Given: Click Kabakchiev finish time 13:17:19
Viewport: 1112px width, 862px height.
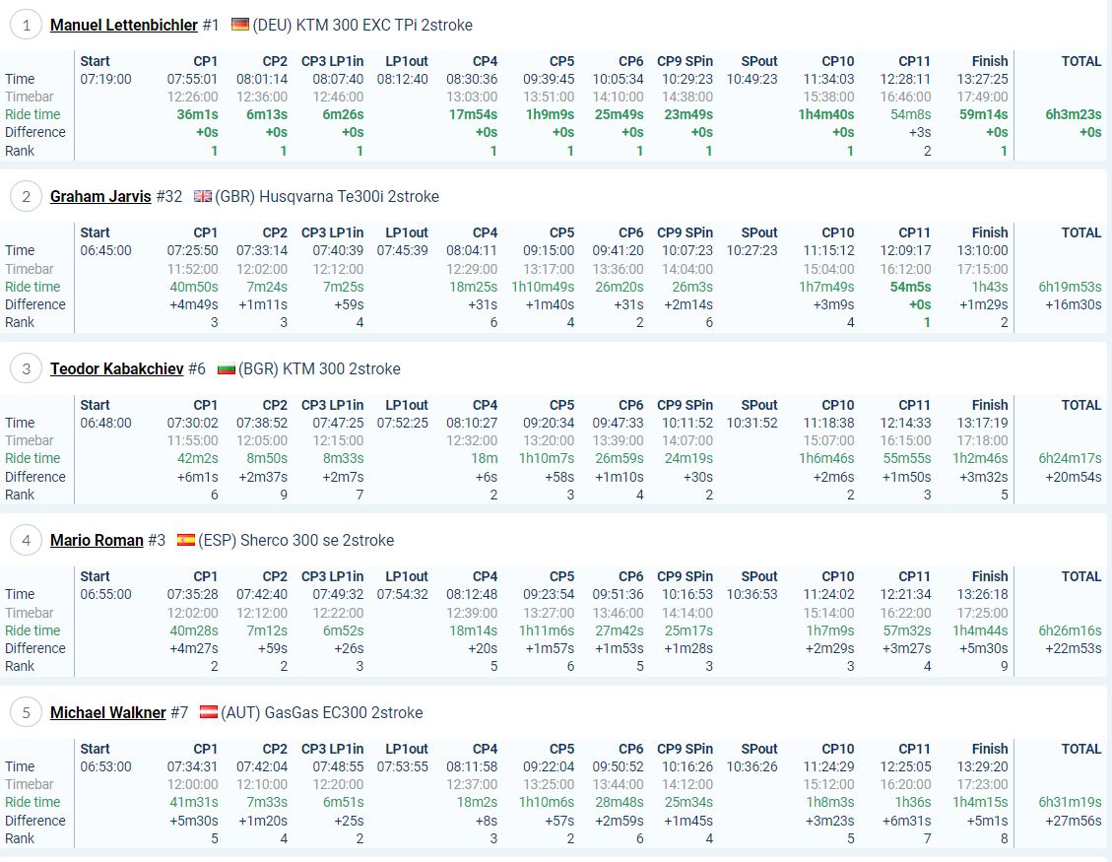Looking at the screenshot, I should pyautogui.click(x=982, y=423).
